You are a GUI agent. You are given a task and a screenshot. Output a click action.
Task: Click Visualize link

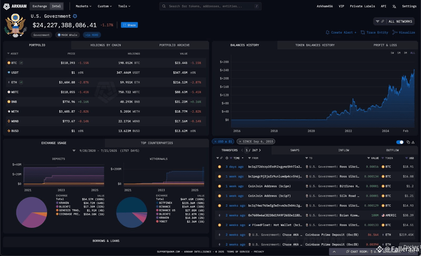pyautogui.click(x=404, y=32)
